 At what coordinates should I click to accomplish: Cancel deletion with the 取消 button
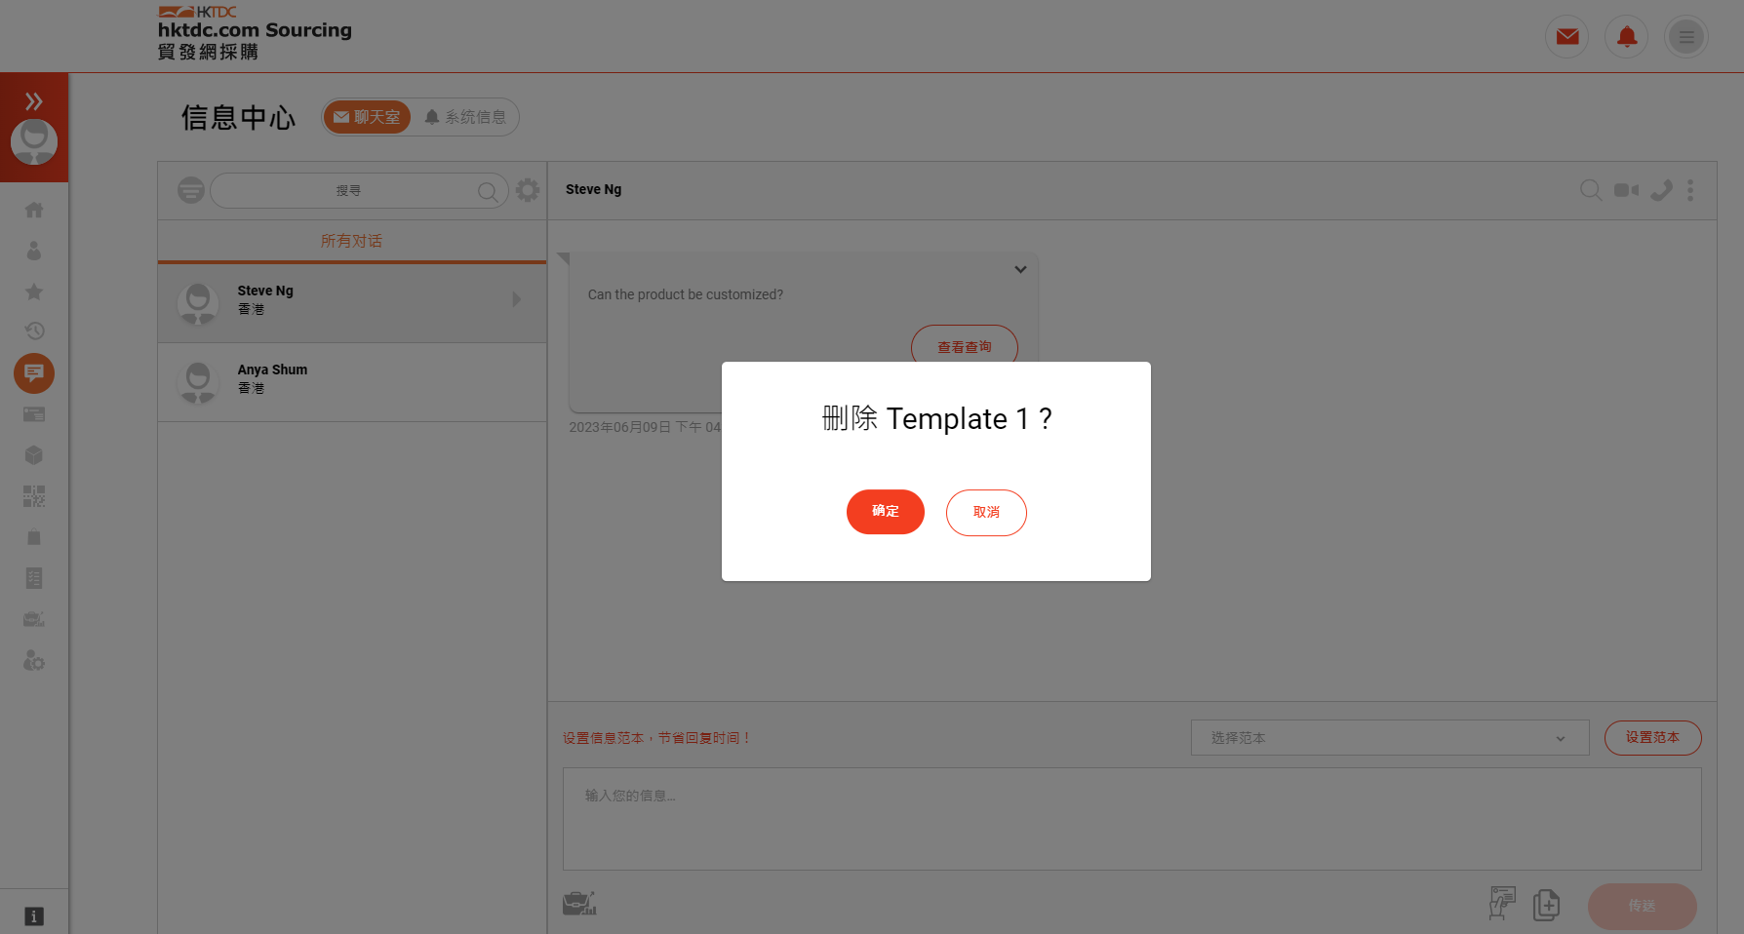[986, 513]
